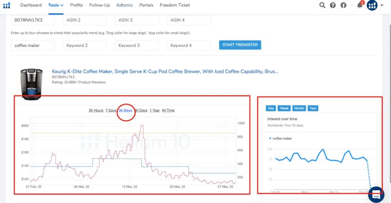Open the Facebook icon link

point(343,5)
